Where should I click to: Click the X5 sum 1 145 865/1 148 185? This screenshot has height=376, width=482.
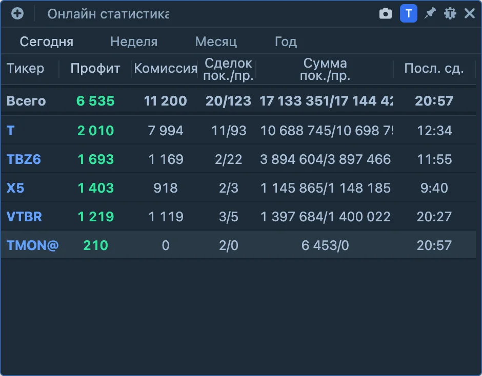pos(325,188)
